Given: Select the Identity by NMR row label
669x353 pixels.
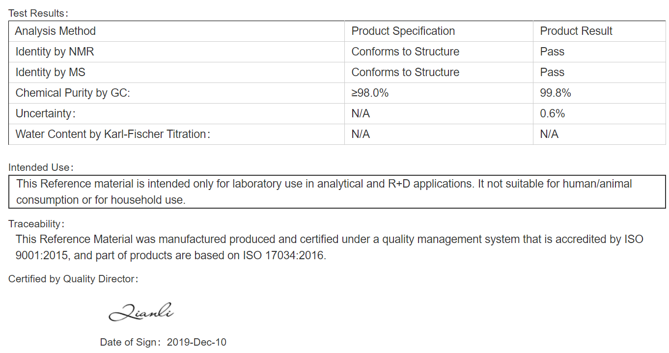Looking at the screenshot, I should point(55,52).
